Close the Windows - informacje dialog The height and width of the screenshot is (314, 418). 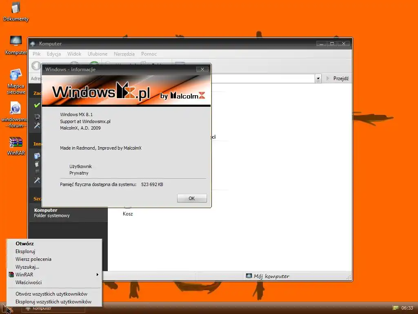pos(202,70)
